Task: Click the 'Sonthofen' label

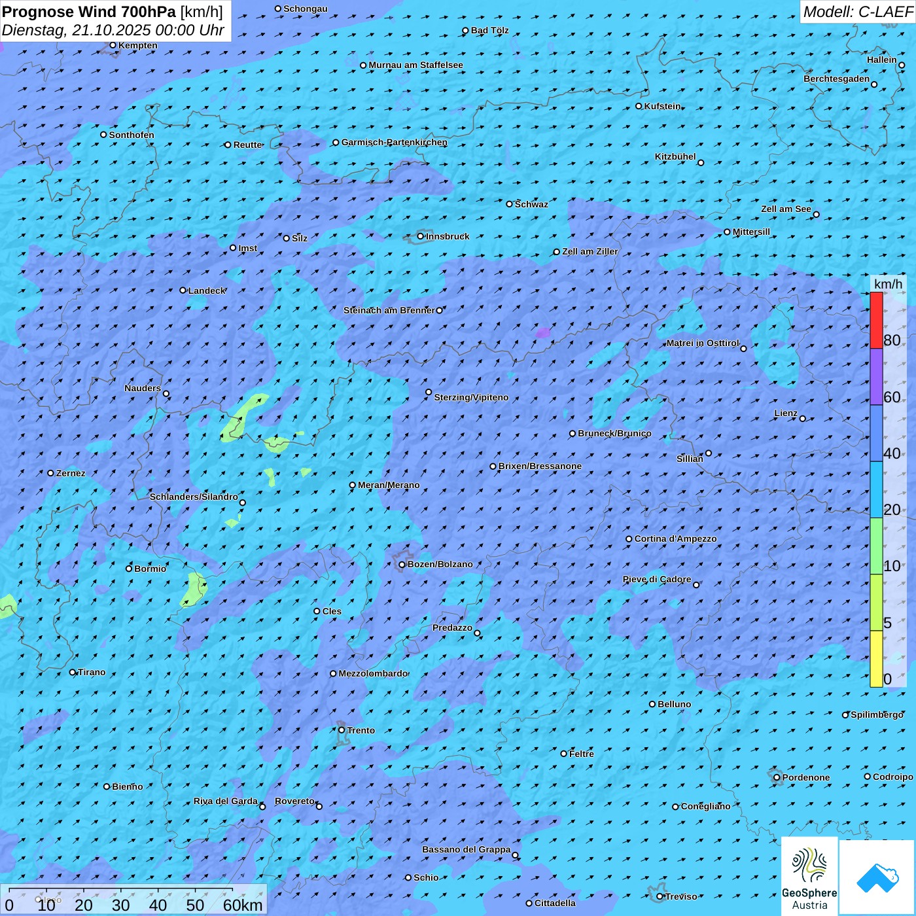Action: (x=132, y=135)
